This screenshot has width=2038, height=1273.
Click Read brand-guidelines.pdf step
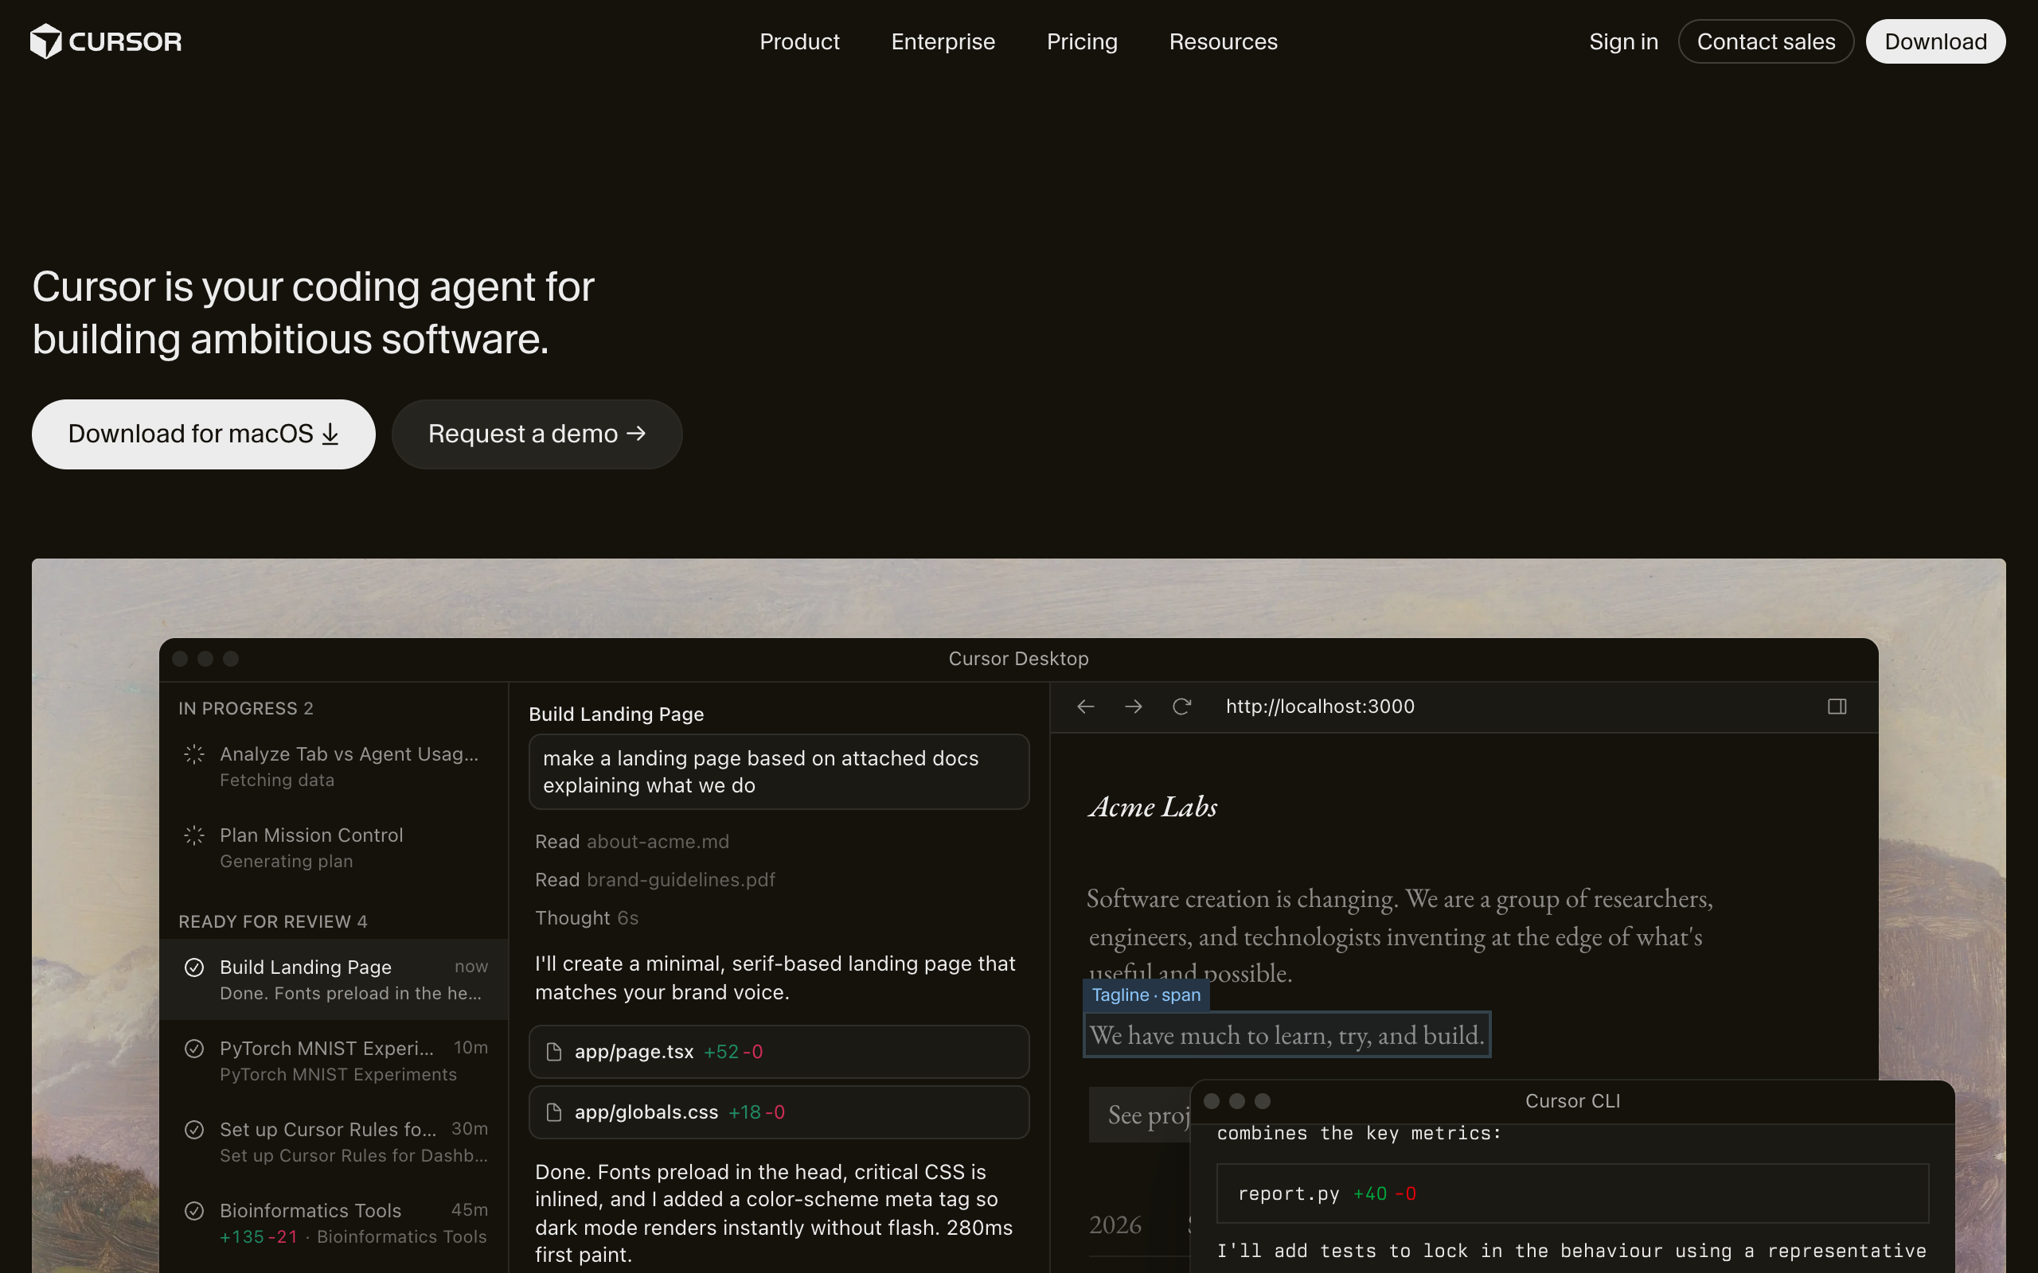[654, 880]
